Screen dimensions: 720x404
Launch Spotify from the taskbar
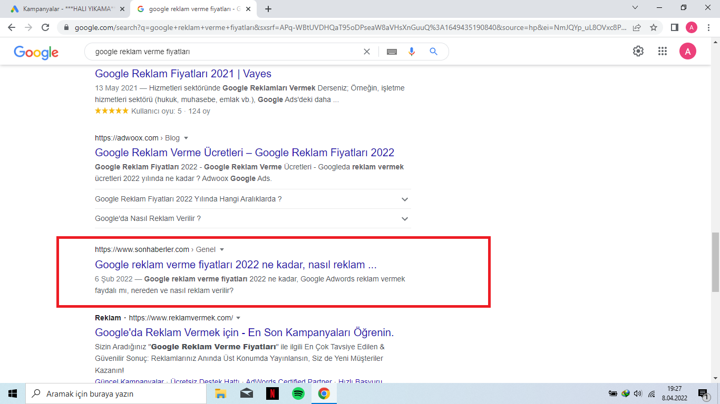[x=298, y=393]
